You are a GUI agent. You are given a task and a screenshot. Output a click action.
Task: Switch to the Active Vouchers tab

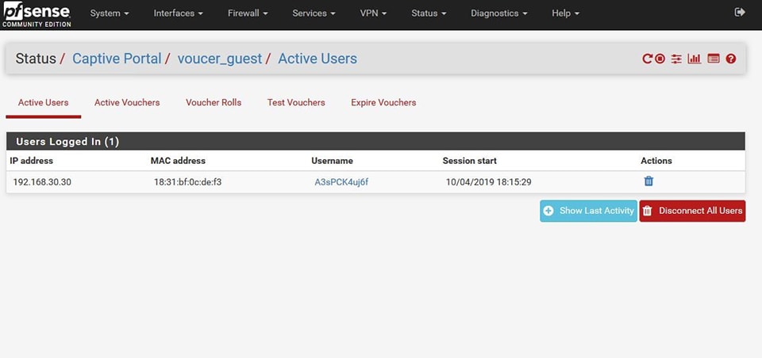127,102
